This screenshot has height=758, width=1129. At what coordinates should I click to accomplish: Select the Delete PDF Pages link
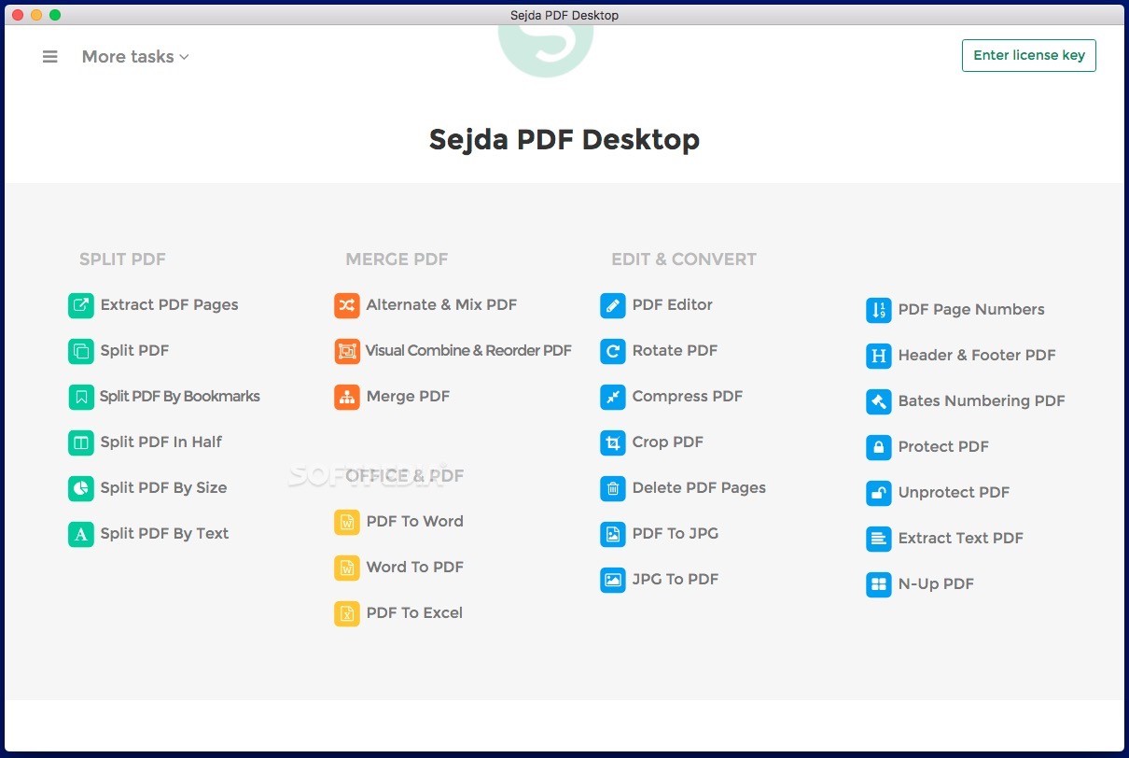coord(699,488)
